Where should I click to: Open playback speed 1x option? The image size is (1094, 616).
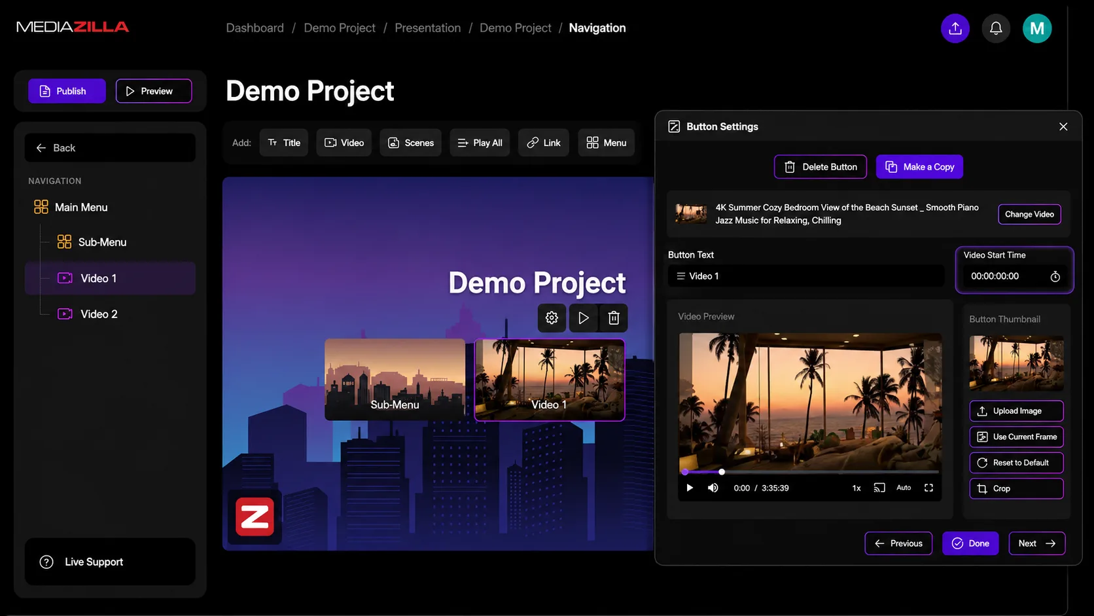tap(856, 488)
